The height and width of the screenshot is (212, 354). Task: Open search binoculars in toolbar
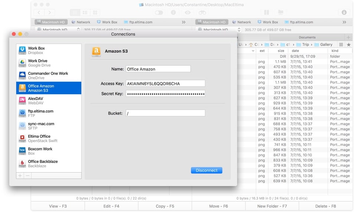(202, 12)
